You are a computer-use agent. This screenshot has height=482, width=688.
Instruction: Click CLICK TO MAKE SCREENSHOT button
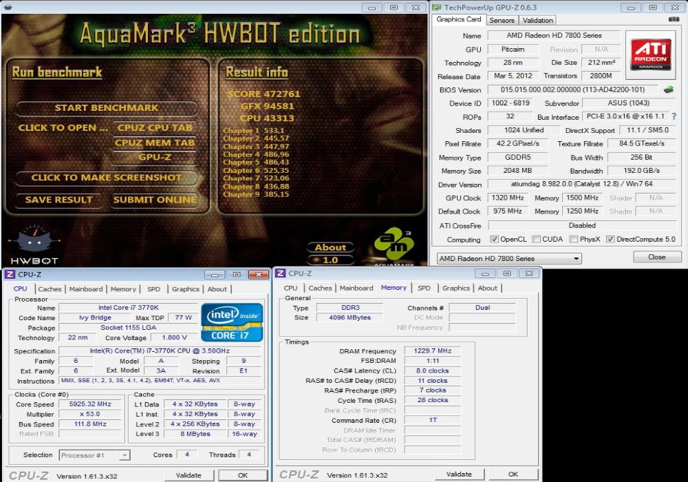click(106, 178)
